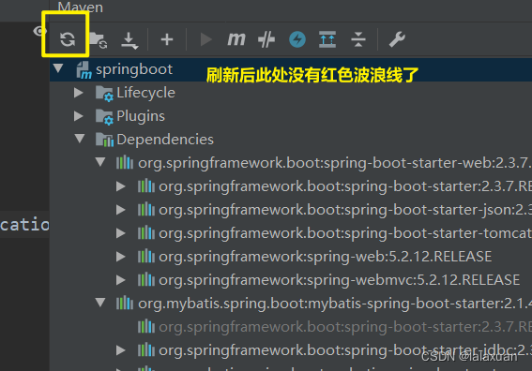Image resolution: width=532 pixels, height=371 pixels.
Task: Click library icon of spring-boot-starter-web
Action: pos(125,162)
